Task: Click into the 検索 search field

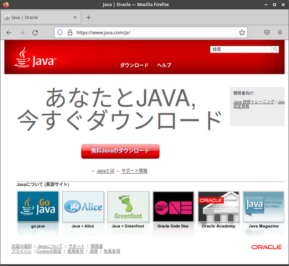Action: (x=241, y=49)
